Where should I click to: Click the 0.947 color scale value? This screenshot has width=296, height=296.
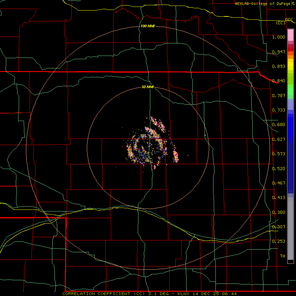[279, 52]
